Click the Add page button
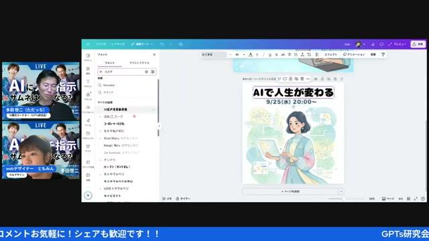The image size is (429, 241). pos(290,191)
